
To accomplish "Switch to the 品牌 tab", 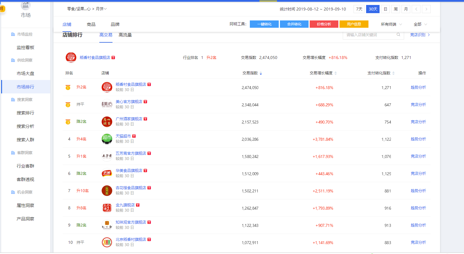I will [x=115, y=25].
